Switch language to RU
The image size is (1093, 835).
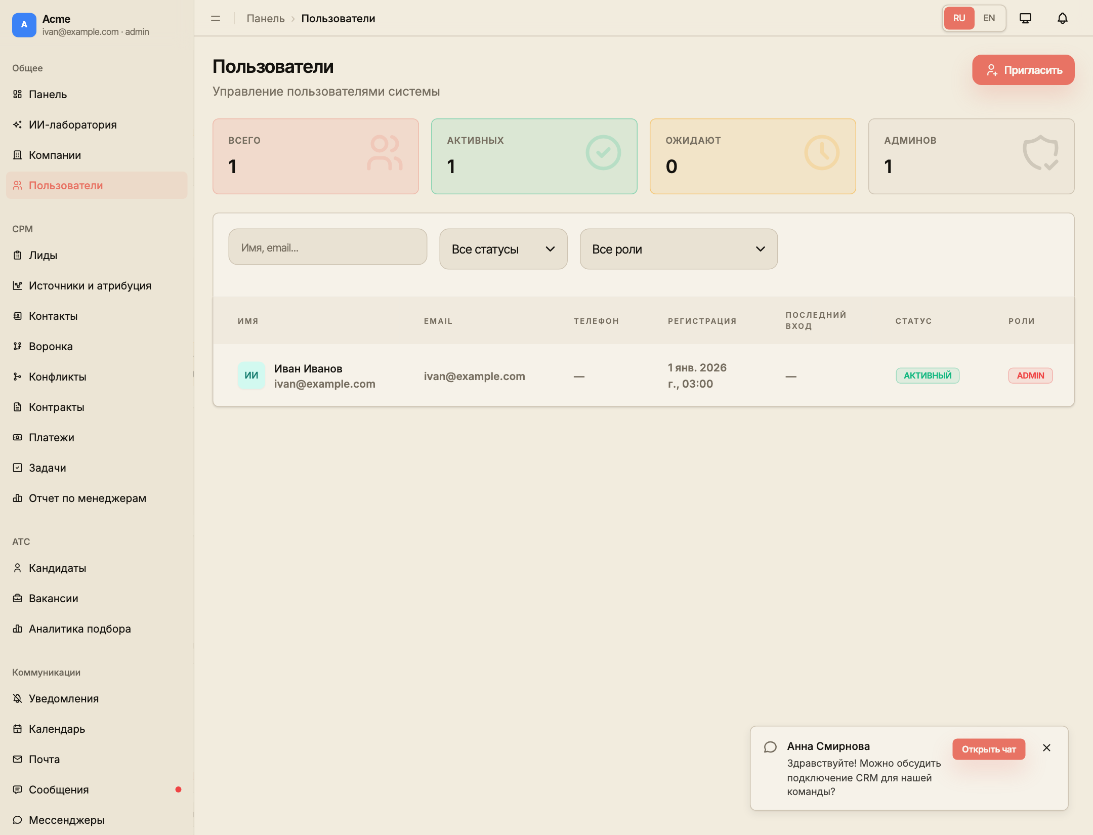(959, 18)
